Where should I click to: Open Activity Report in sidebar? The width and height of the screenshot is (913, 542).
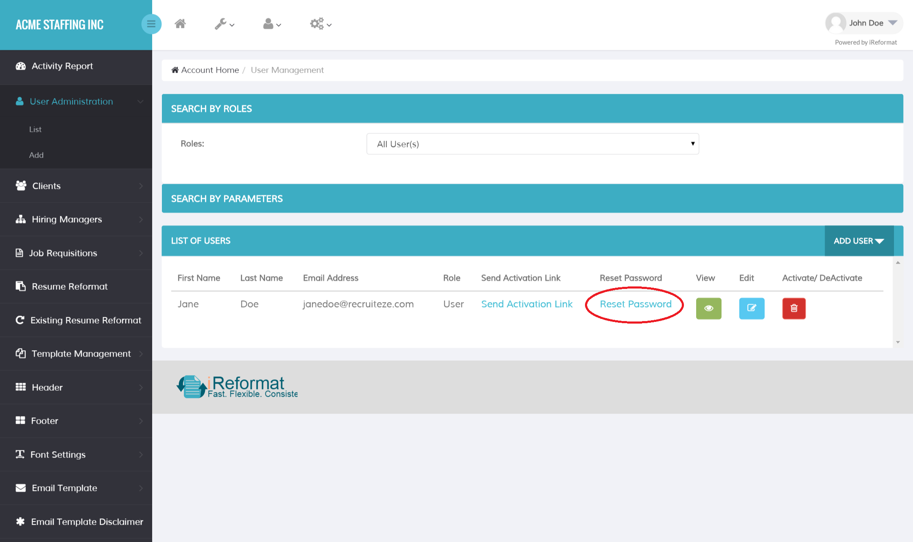coord(62,66)
